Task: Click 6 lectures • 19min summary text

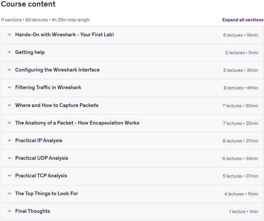Action: pyautogui.click(x=241, y=35)
